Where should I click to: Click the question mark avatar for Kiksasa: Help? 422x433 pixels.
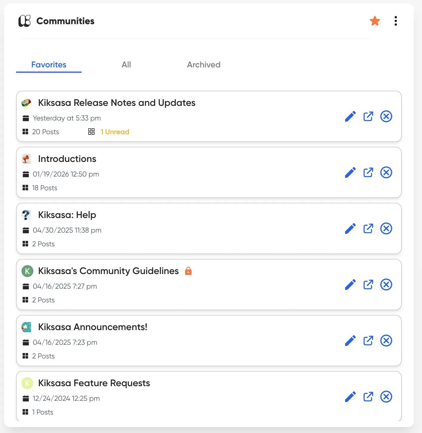26,215
